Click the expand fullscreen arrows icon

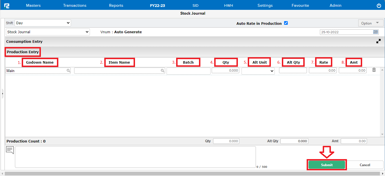378,41
